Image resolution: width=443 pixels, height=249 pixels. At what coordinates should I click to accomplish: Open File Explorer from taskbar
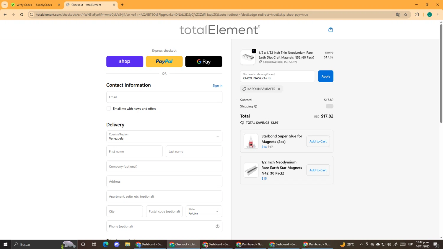point(128,244)
